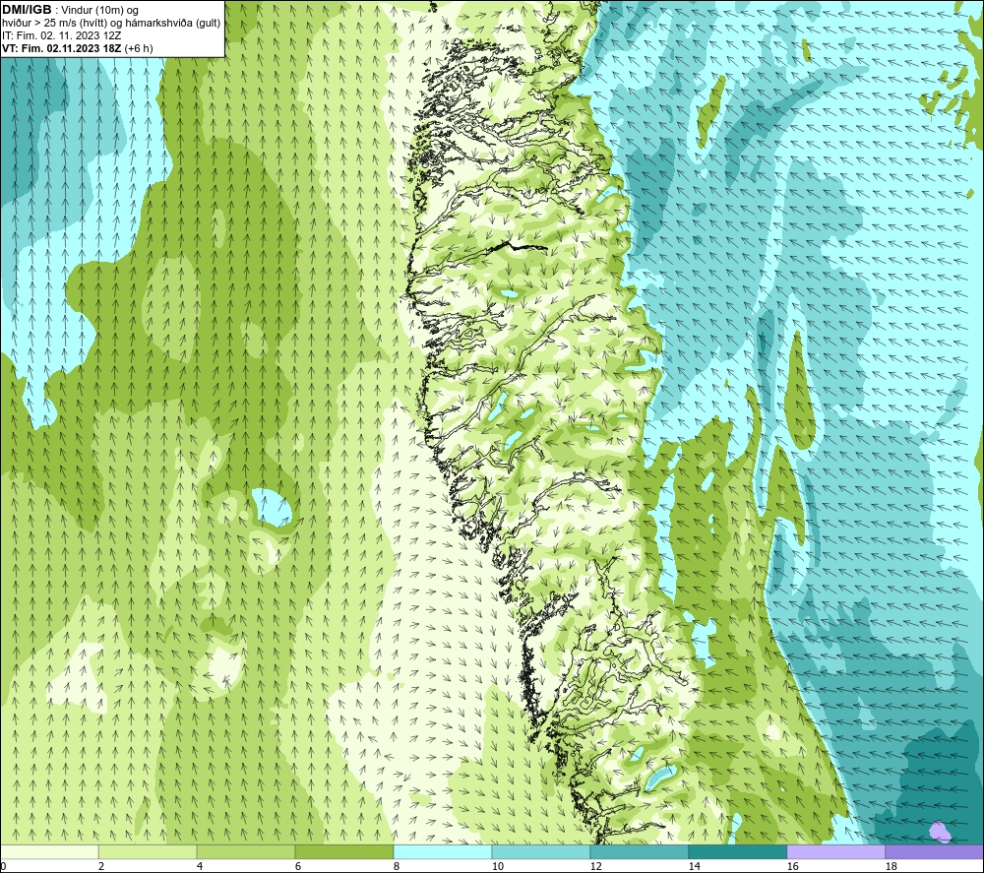Click the valid time 'VT: Fim. 02.11.2023 18Z'

[62, 48]
